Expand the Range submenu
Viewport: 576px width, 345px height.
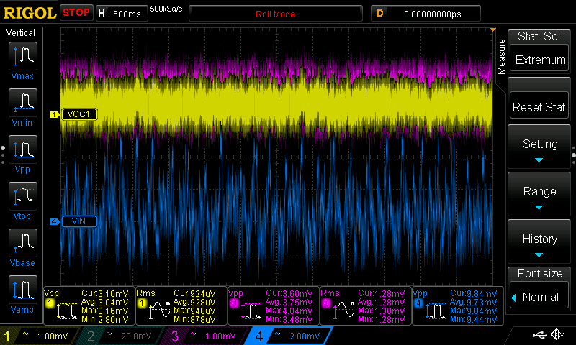tap(539, 195)
